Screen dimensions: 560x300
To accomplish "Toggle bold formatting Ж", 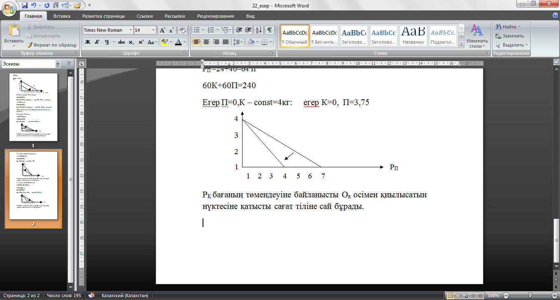I will (x=87, y=42).
